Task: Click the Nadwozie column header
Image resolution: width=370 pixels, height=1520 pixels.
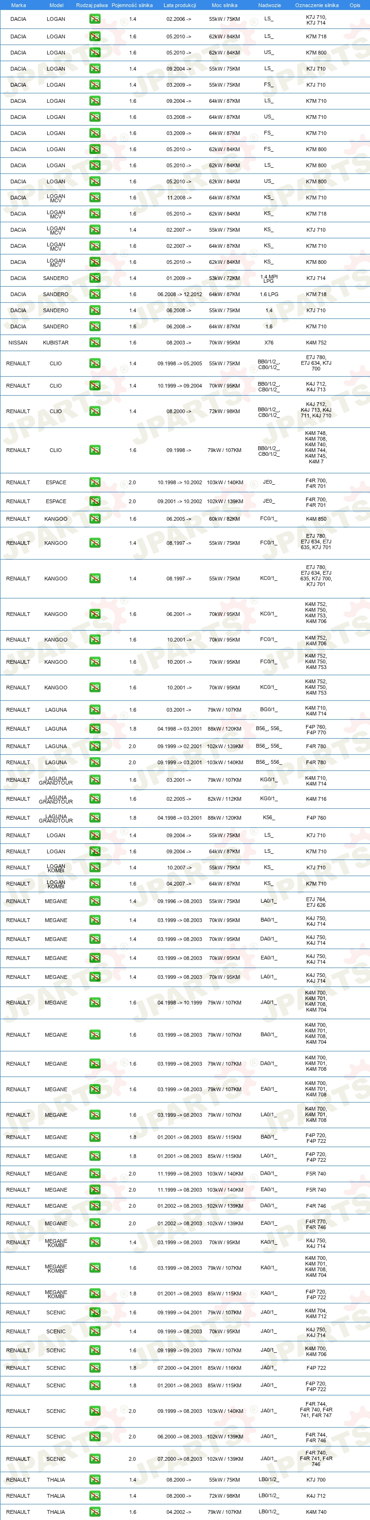Action: (x=269, y=5)
